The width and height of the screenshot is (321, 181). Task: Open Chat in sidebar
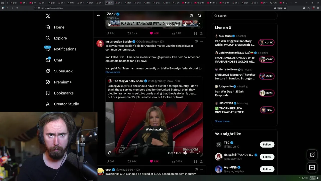[54, 60]
